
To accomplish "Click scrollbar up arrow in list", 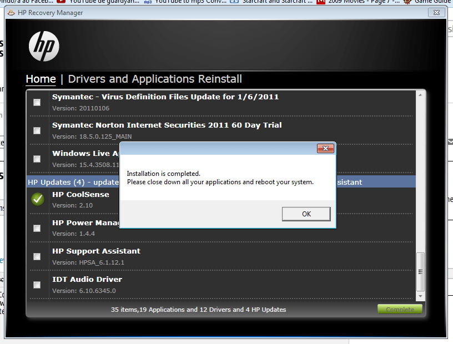I will pyautogui.click(x=420, y=95).
